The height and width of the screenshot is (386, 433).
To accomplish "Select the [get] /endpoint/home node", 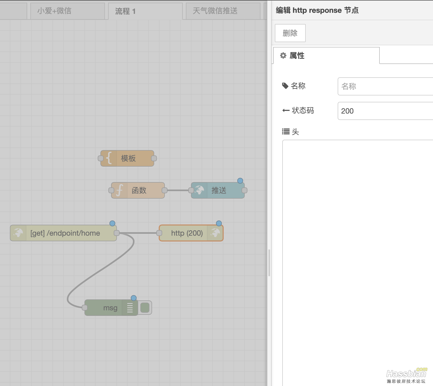I will point(63,233).
